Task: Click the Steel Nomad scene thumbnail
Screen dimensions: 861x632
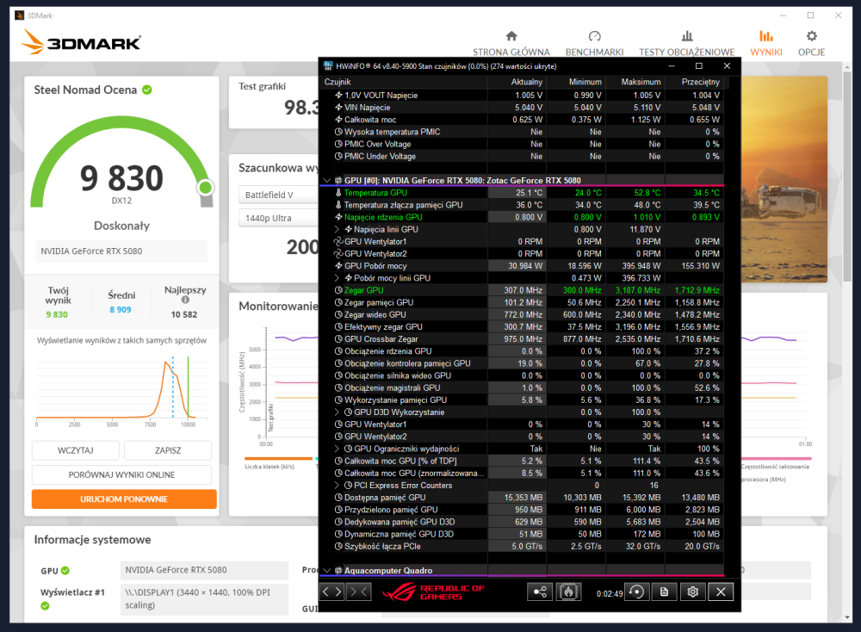Action: [784, 180]
